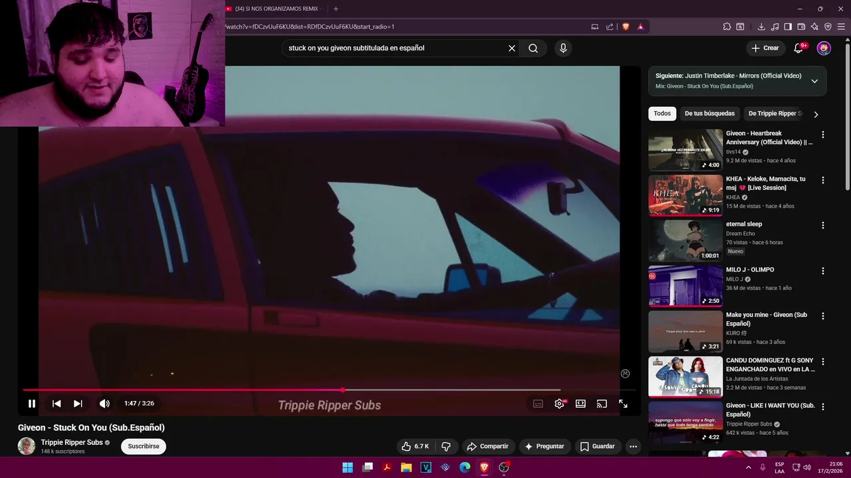Open the Preguntar AI button
851x478 pixels.
tap(545, 446)
